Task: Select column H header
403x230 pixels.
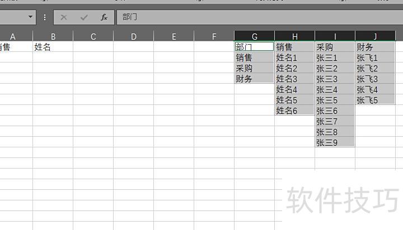Action: coord(295,36)
